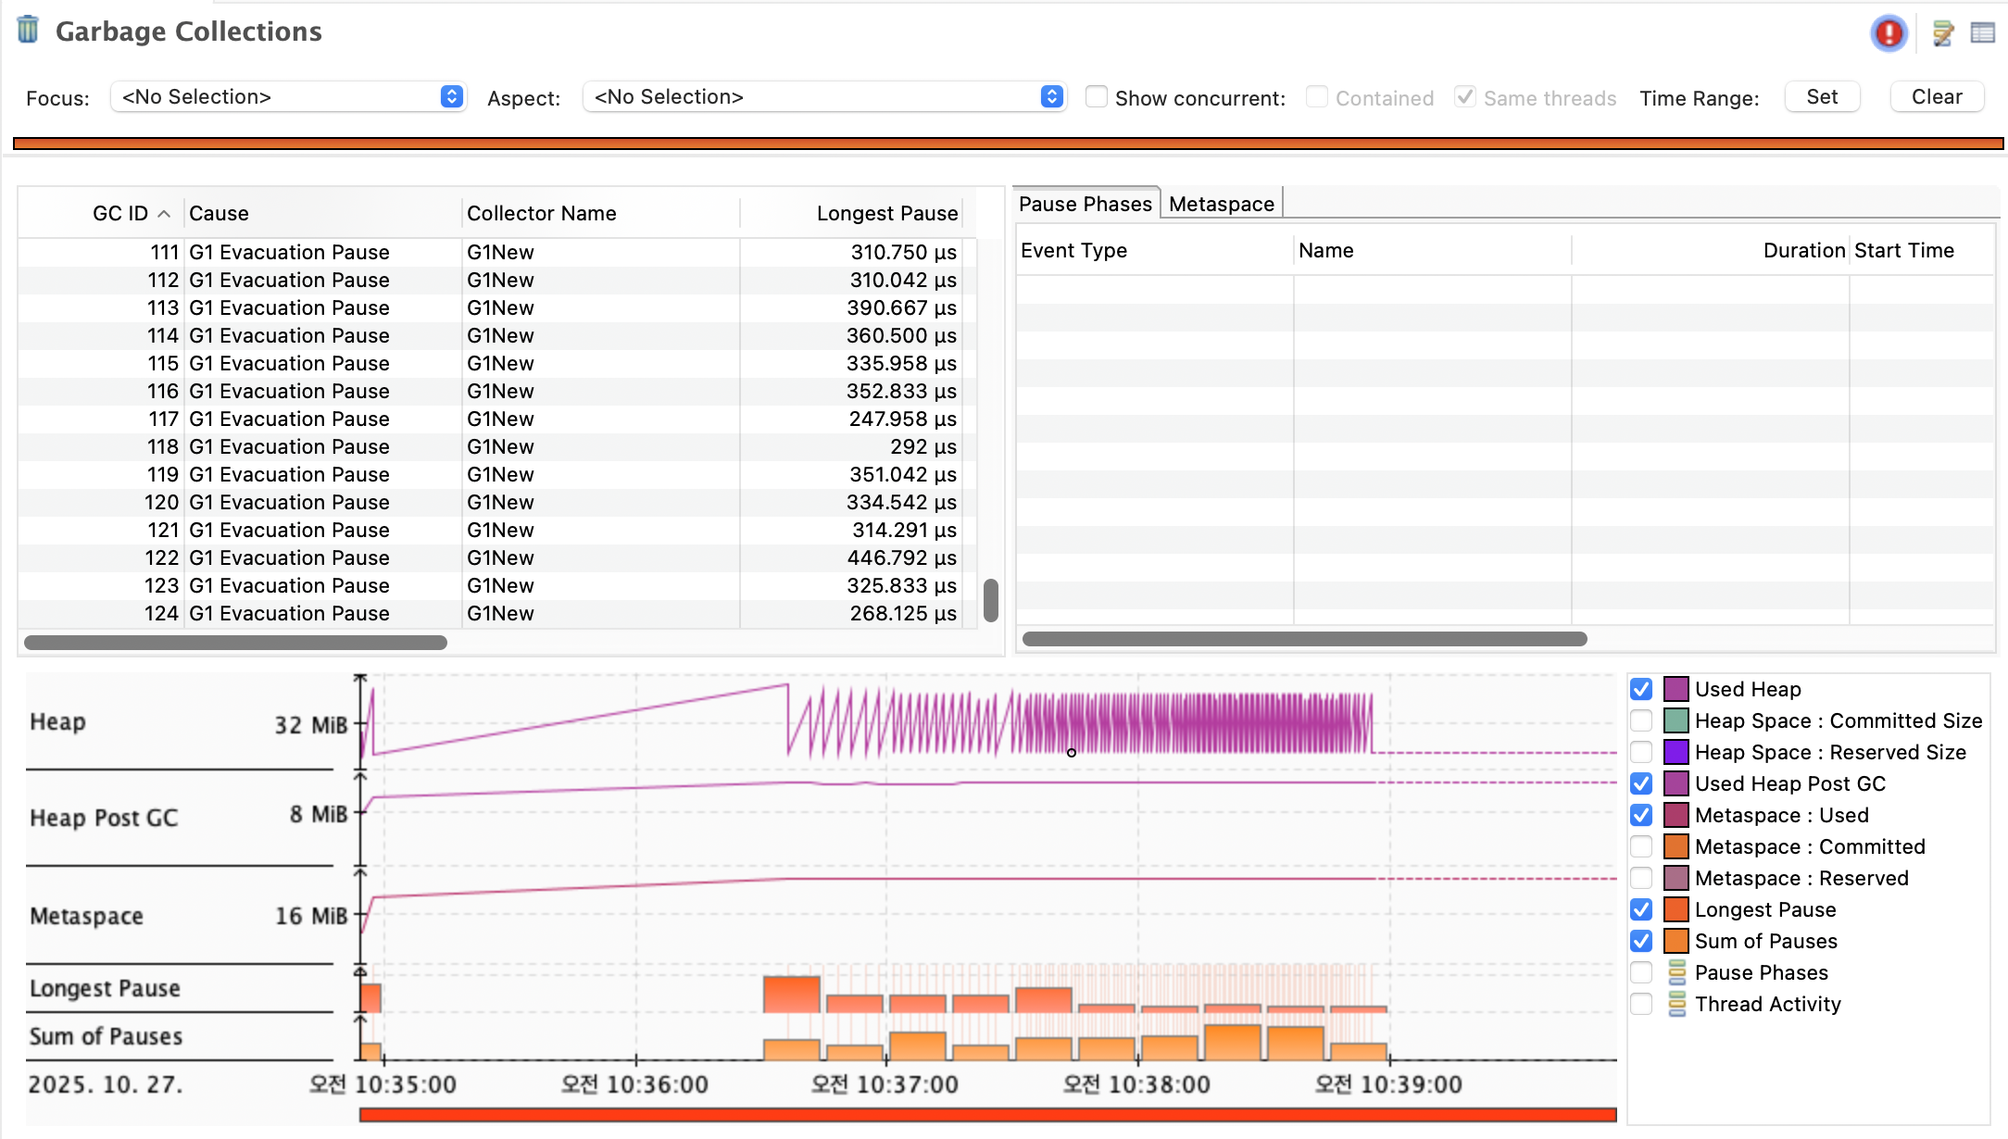2008x1139 pixels.
Task: Sort the table by the Longest Pause column
Action: pyautogui.click(x=885, y=214)
